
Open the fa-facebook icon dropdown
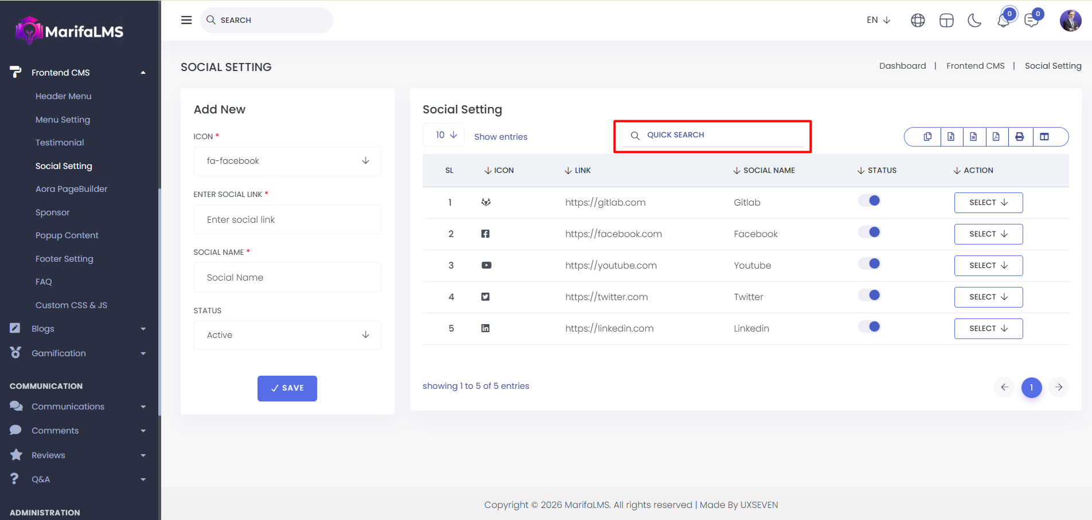coord(287,161)
